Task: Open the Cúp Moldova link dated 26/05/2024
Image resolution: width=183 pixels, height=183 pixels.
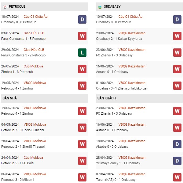Action: tap(33, 66)
